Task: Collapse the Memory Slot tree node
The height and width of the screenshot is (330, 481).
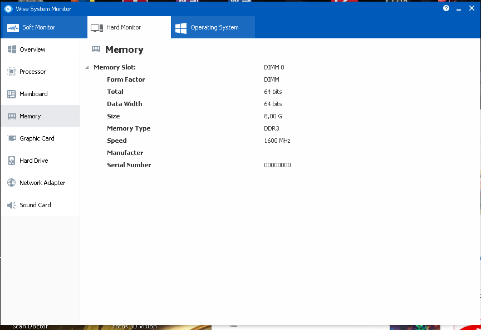Action: click(87, 67)
